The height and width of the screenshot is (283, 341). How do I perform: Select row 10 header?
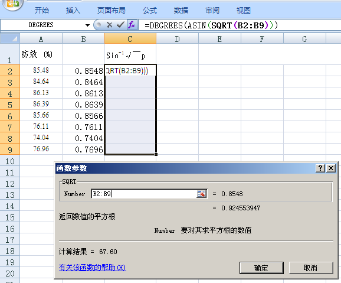10,161
